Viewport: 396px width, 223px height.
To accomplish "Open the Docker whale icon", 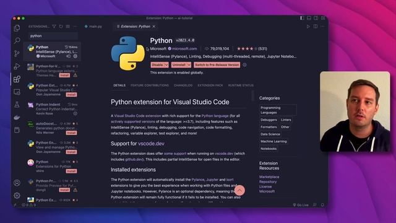I will 17,118.
